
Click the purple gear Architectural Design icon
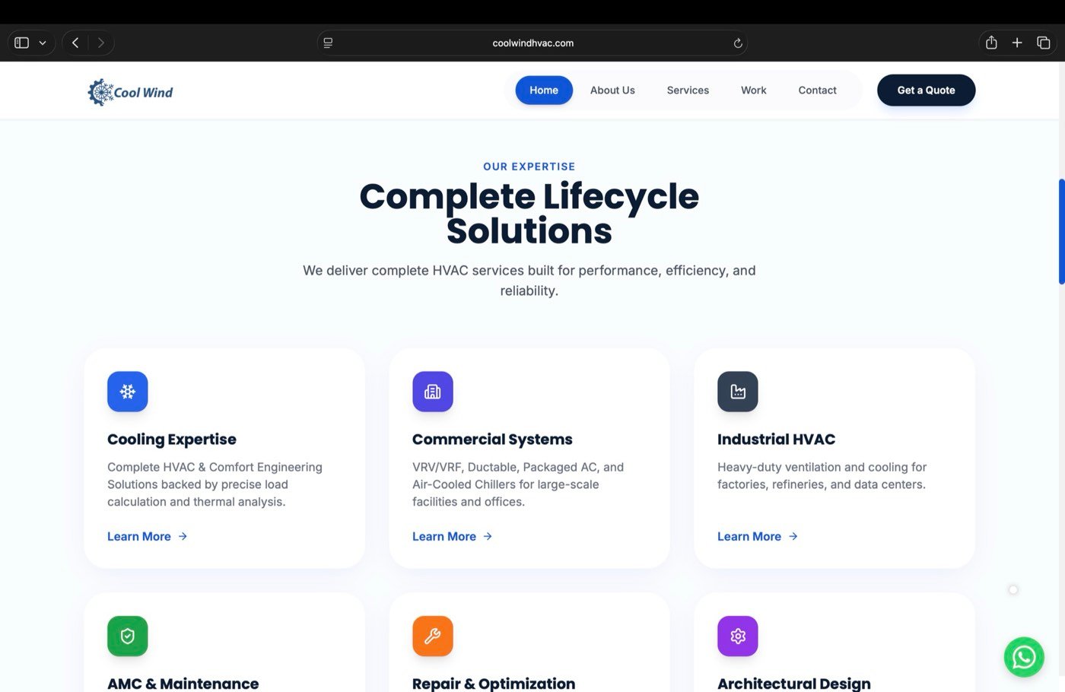point(738,636)
